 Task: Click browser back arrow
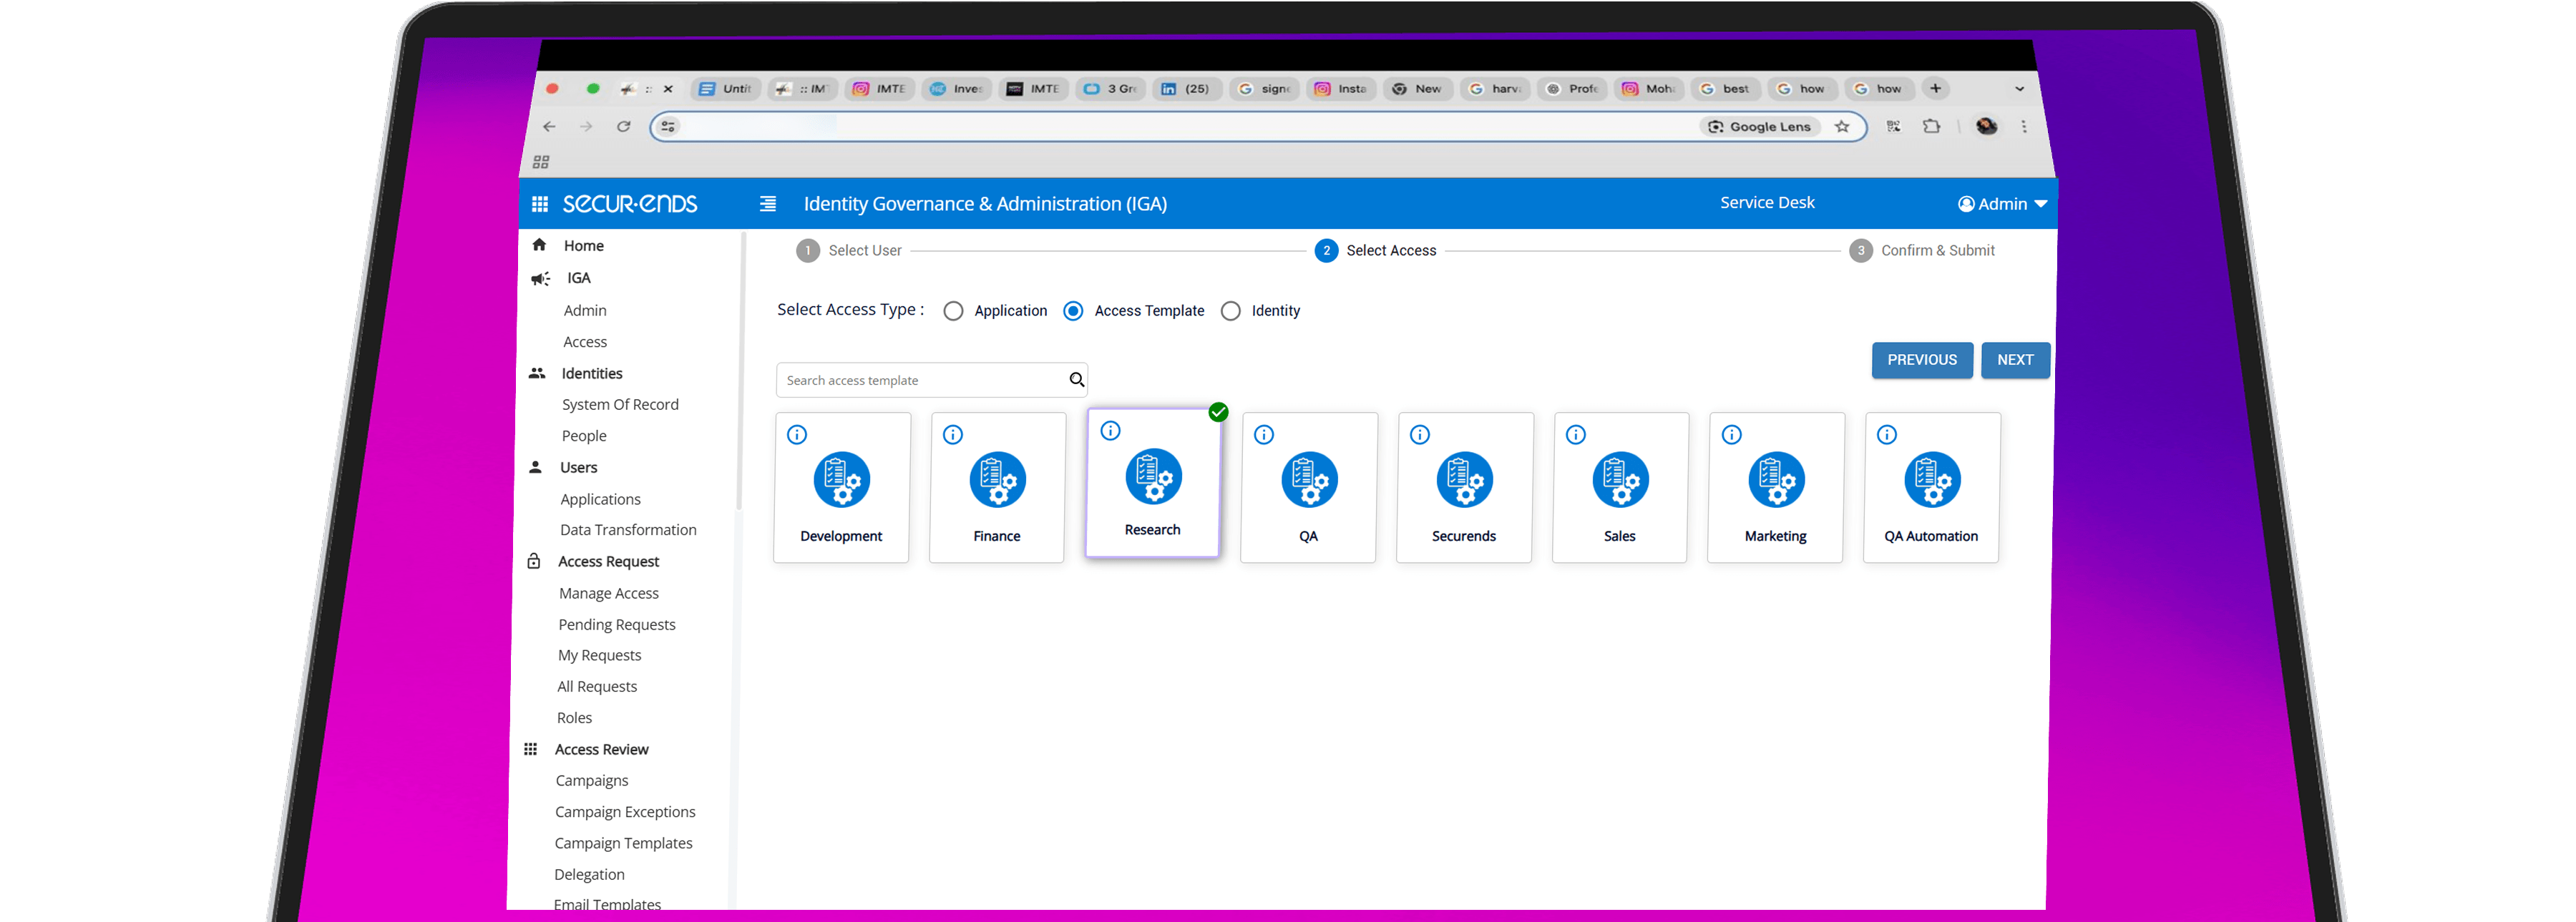point(549,127)
